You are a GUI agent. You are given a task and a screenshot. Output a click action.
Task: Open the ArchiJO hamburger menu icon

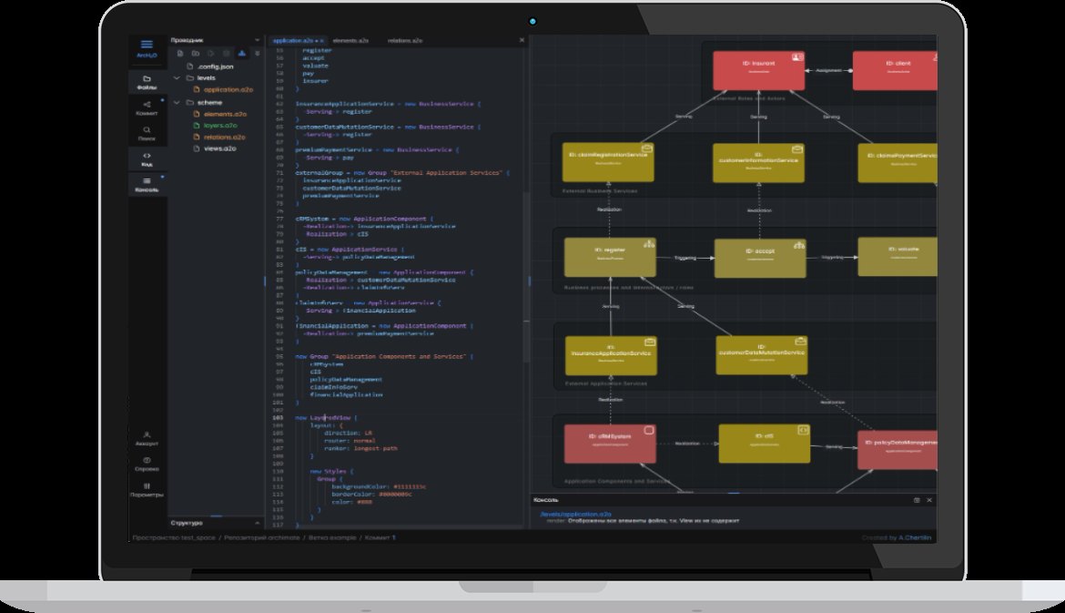coord(147,44)
